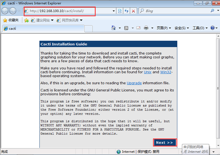Expand the feeds dropdown arrow

pos(133,28)
